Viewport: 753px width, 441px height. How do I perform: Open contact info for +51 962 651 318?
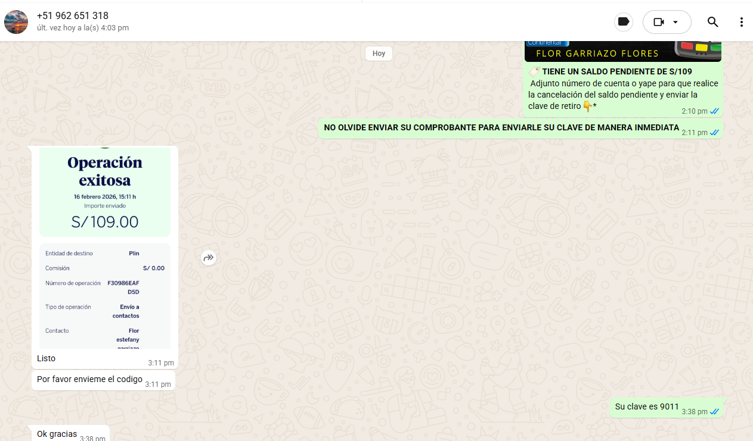pyautogui.click(x=73, y=16)
